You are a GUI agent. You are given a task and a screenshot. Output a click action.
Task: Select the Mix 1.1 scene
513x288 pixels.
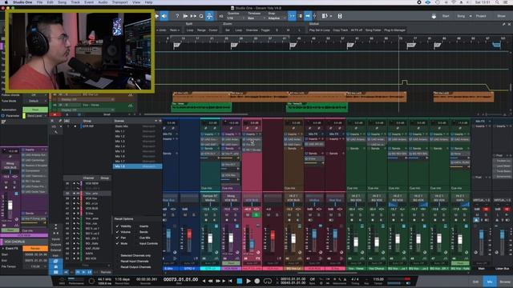[137, 131]
